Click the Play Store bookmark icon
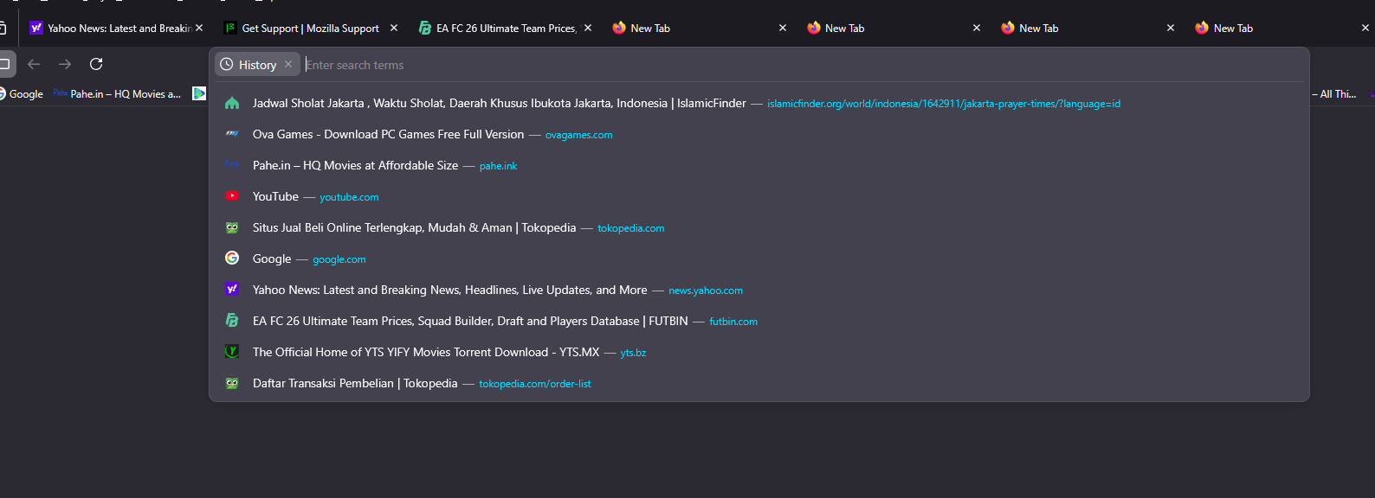 199,93
